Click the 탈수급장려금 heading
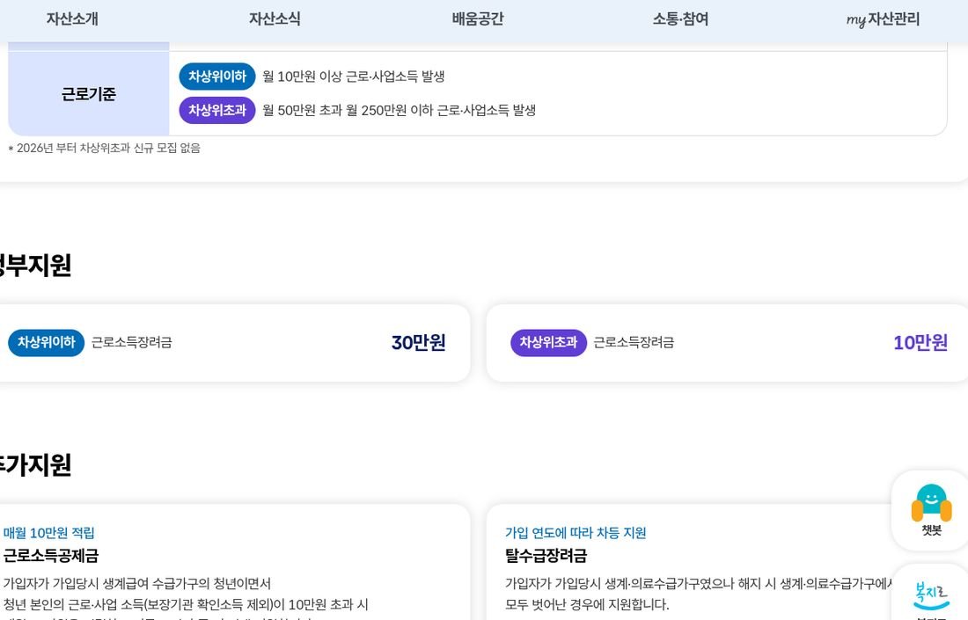968x620 pixels. point(546,556)
